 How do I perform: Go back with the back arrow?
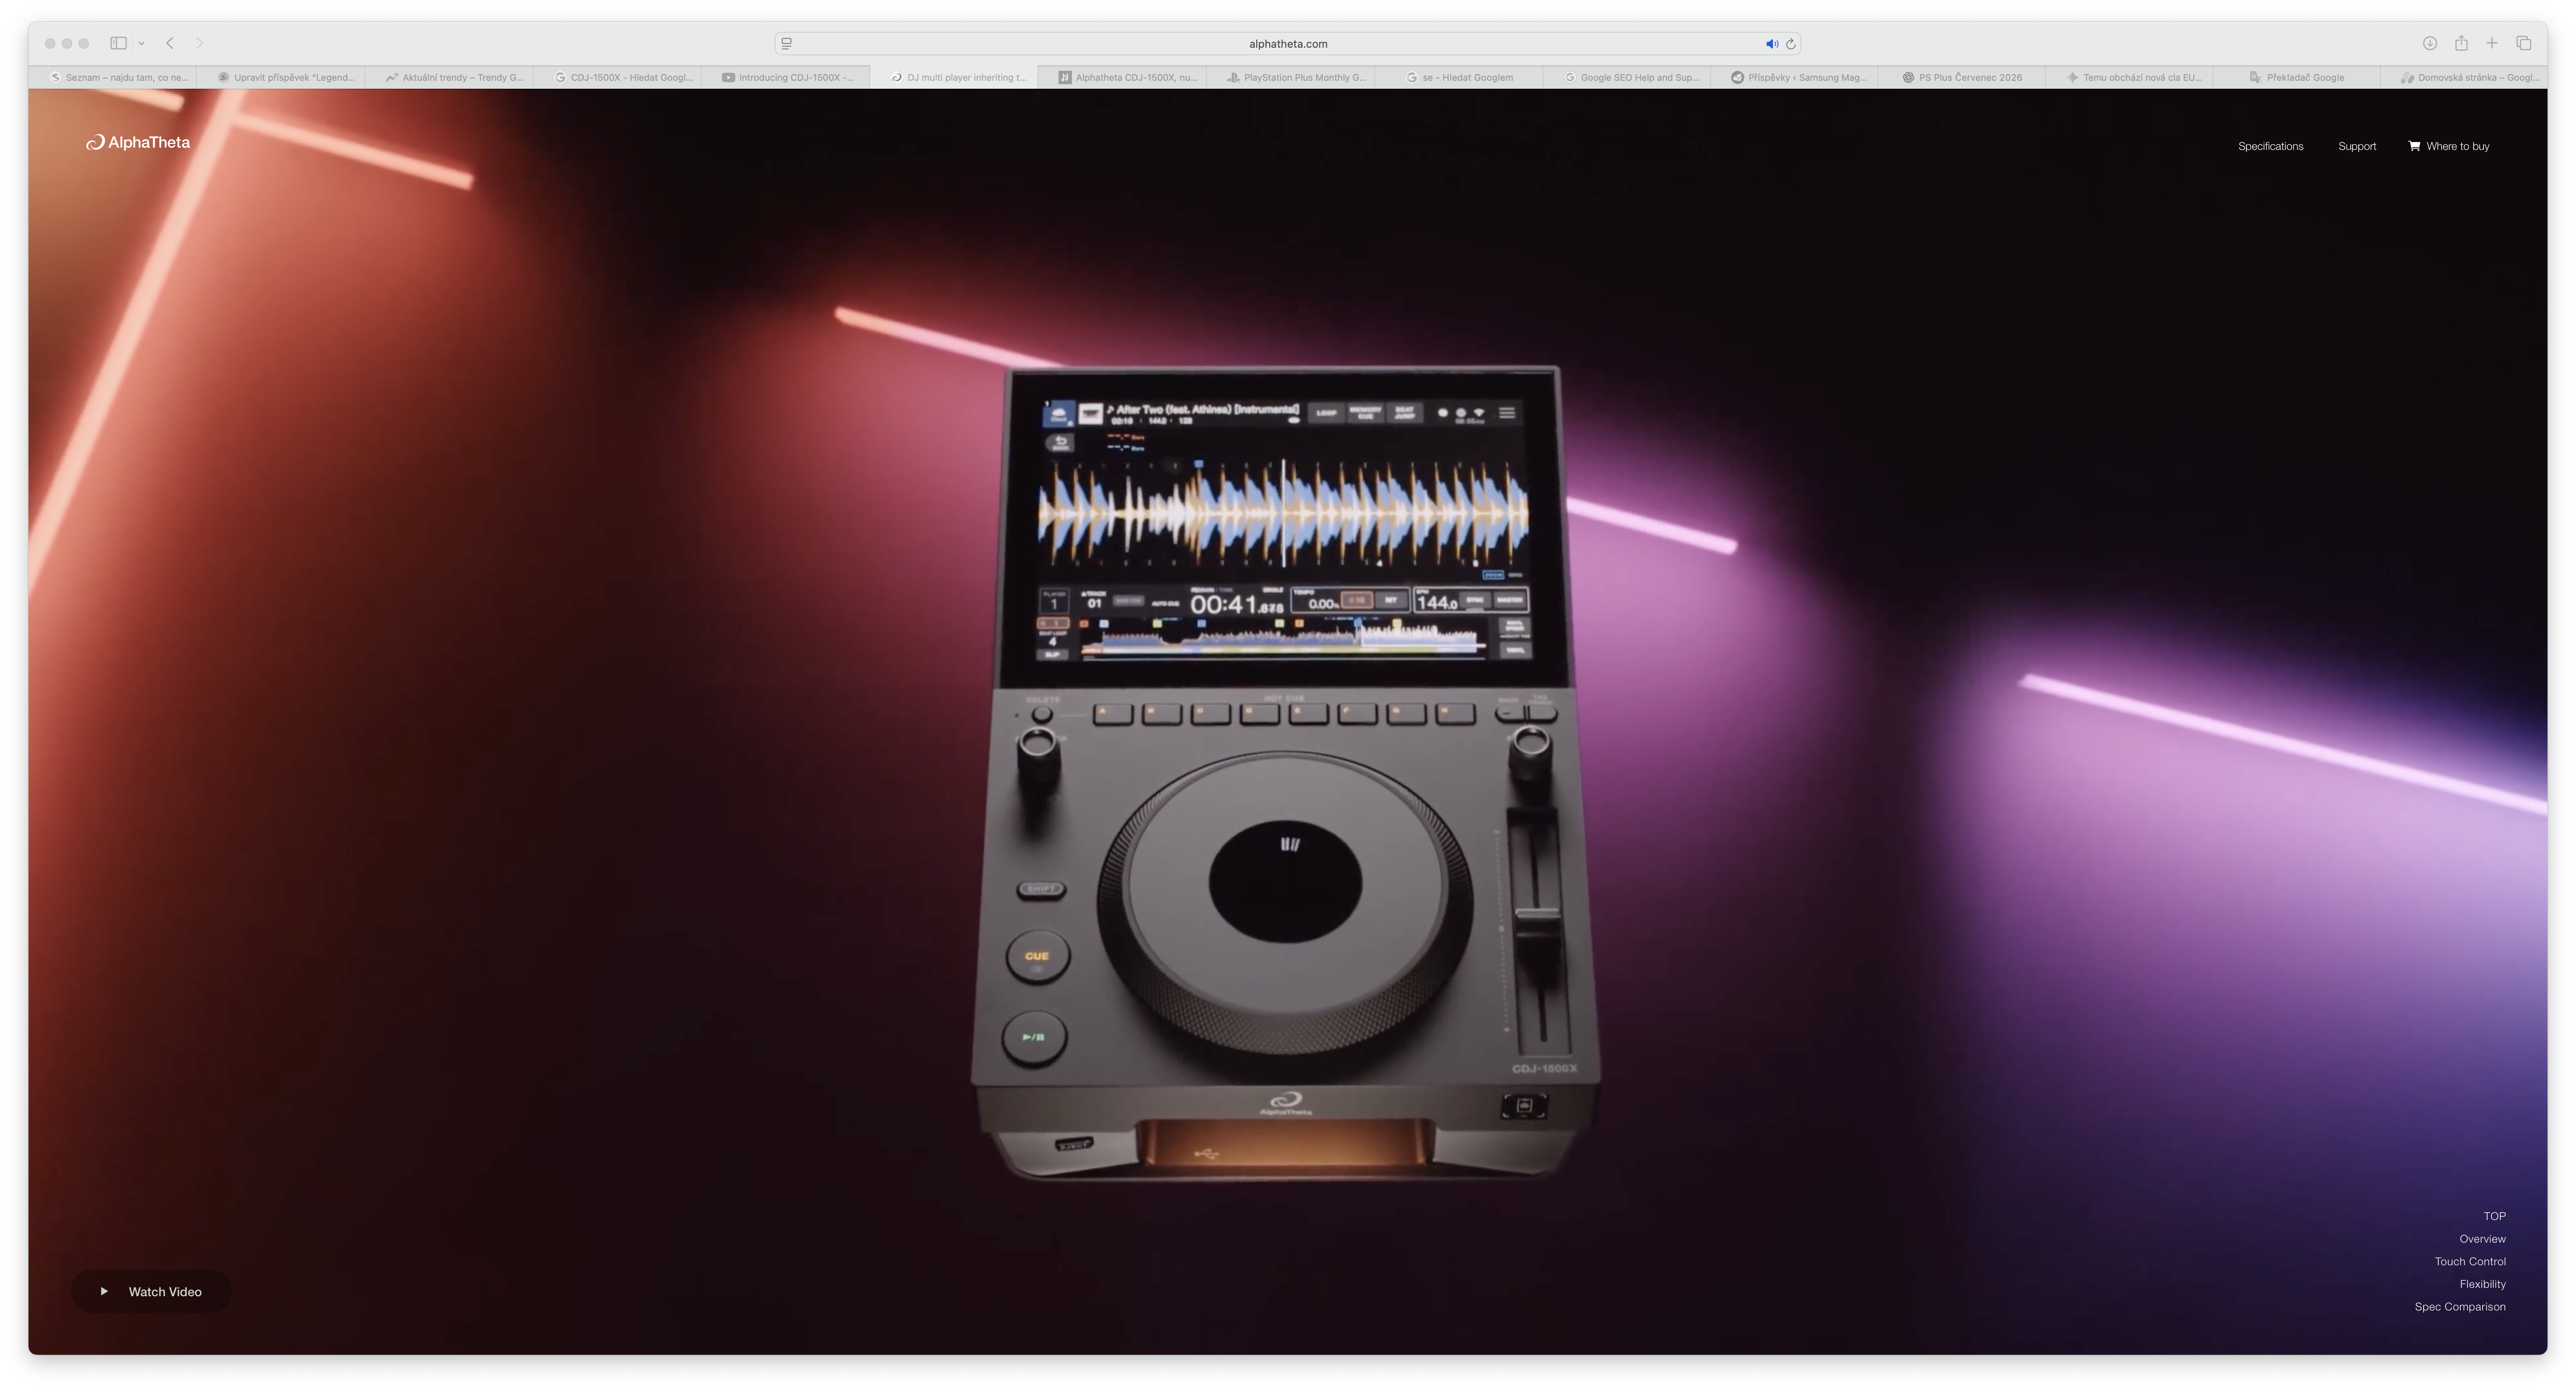(x=170, y=43)
